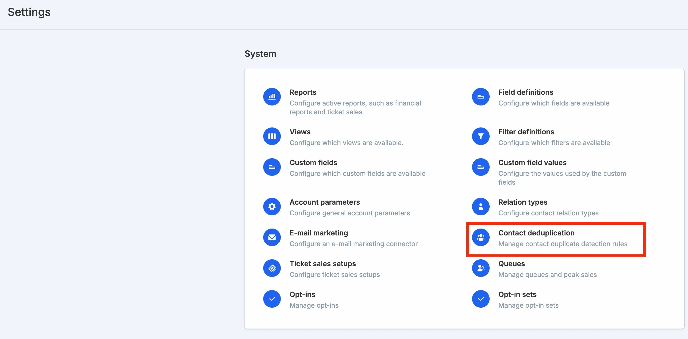Click 'Manage contact duplicate detection rules' text

[x=563, y=244]
